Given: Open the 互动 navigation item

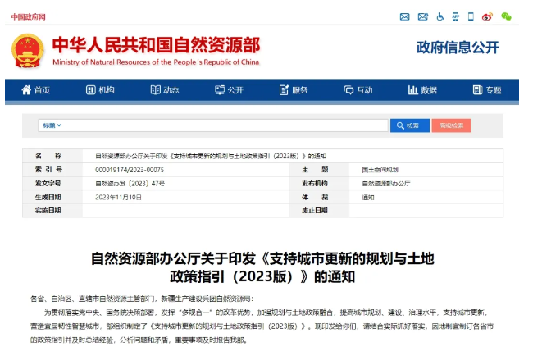Looking at the screenshot, I should click(358, 90).
